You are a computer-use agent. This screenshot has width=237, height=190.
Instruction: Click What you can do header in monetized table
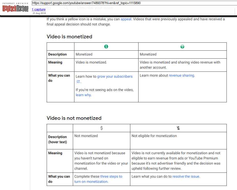(x=61, y=87)
